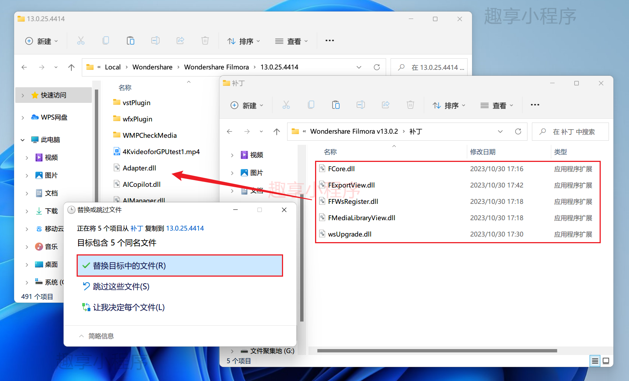Open recent locations chevron in 13.0.25.4414 window

click(56, 67)
